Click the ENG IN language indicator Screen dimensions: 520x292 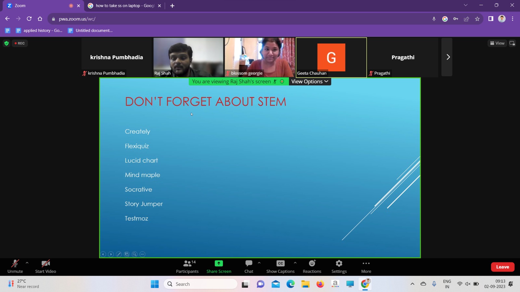point(447,284)
